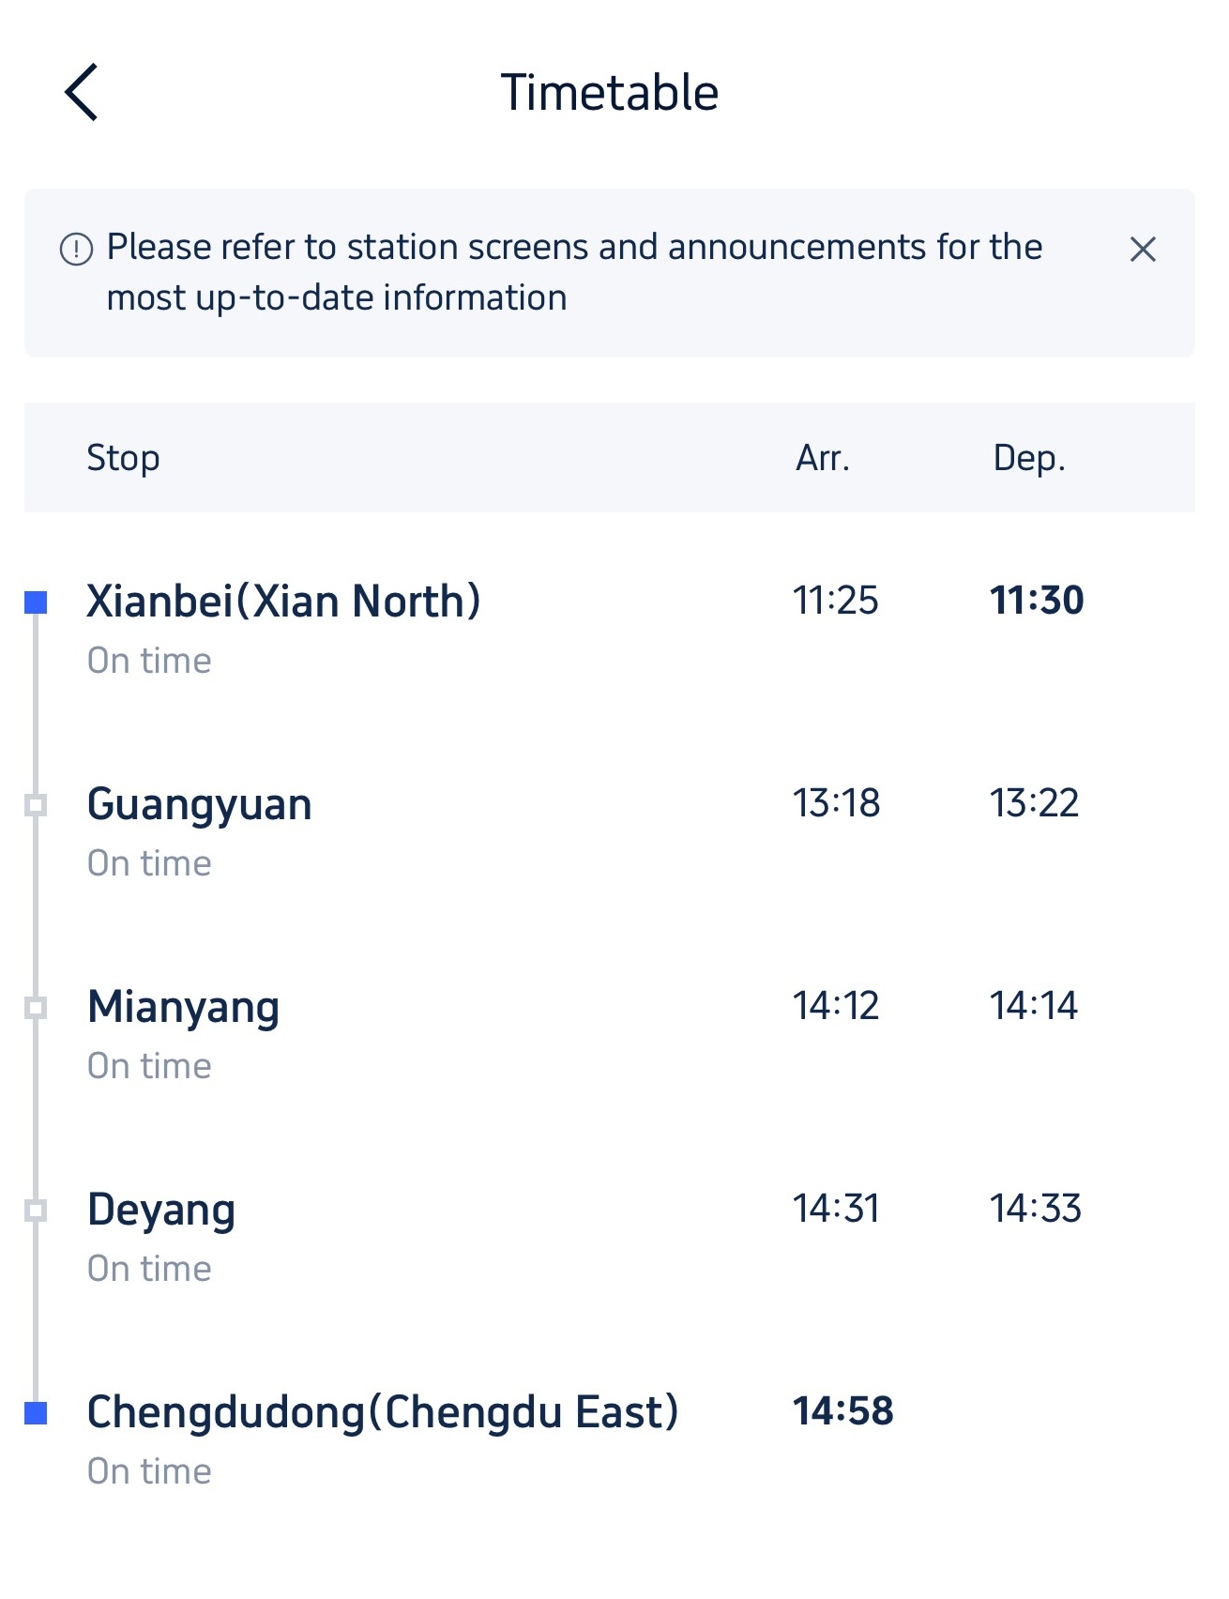
Task: Click the Dep. column header
Action: (x=1029, y=458)
